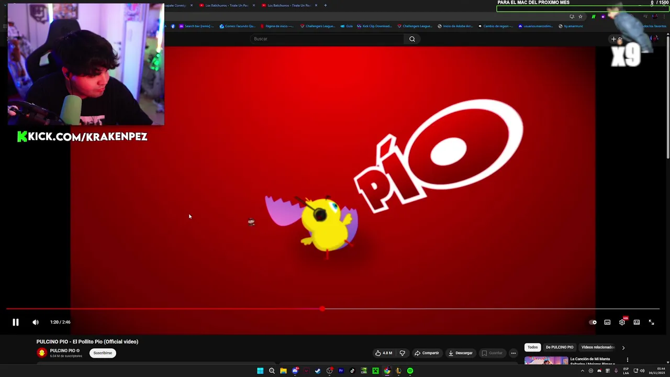Select the Videos relacionados filter chip

[598, 347]
